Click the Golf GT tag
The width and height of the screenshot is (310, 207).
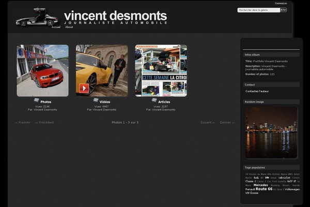click(291, 181)
